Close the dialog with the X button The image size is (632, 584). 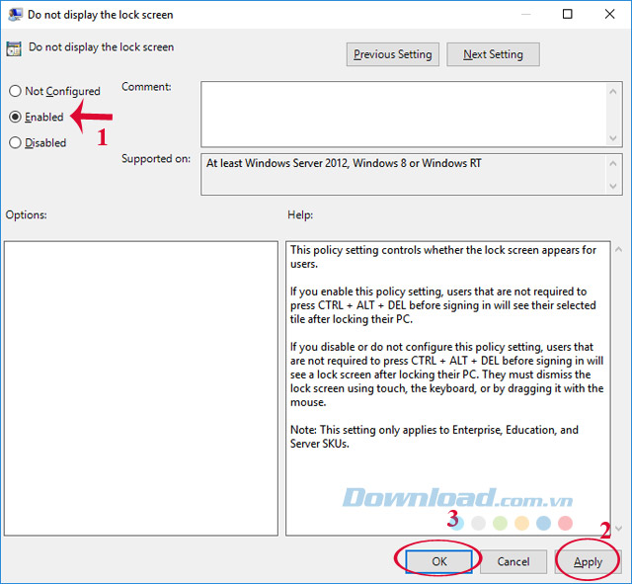click(x=609, y=14)
